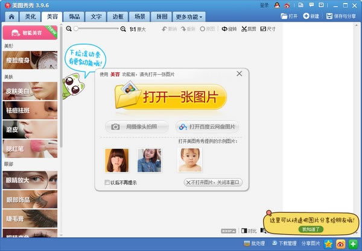Click the QQ penguin login icon
This screenshot has width=362, height=251.
click(x=276, y=5)
